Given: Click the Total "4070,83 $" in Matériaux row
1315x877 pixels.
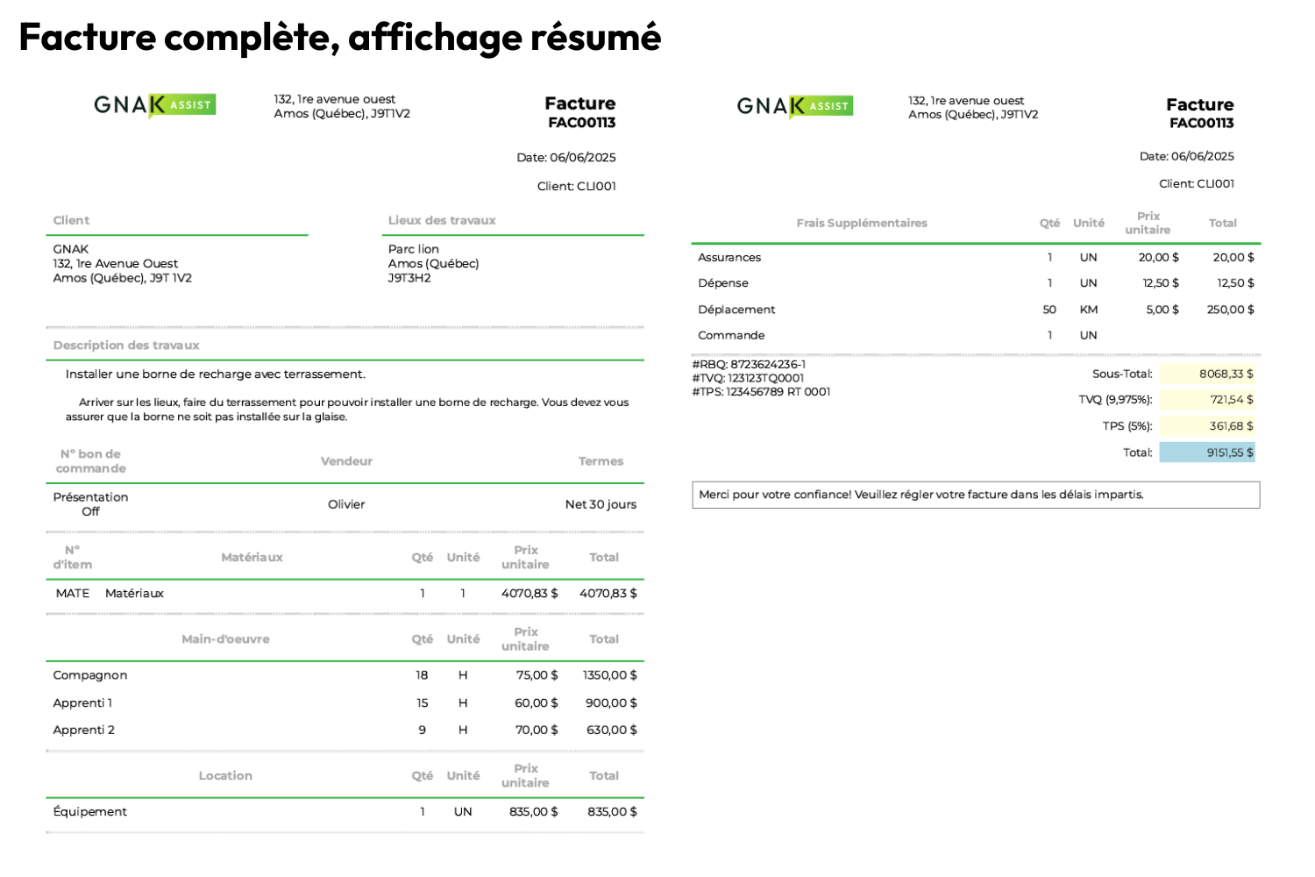Looking at the screenshot, I should click(x=608, y=594).
